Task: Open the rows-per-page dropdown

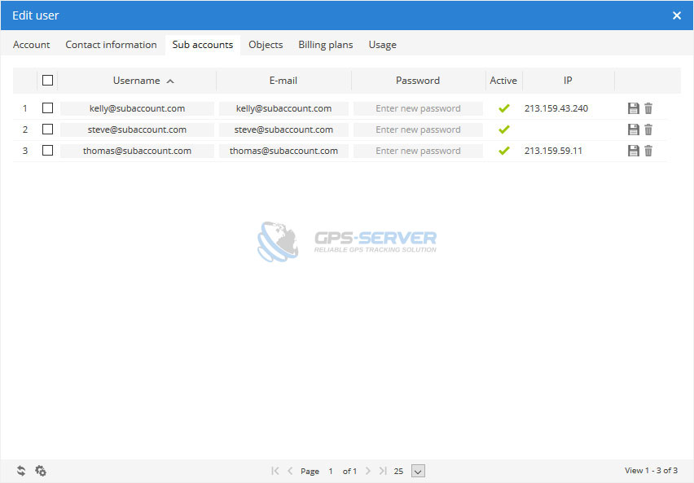Action: click(x=418, y=471)
